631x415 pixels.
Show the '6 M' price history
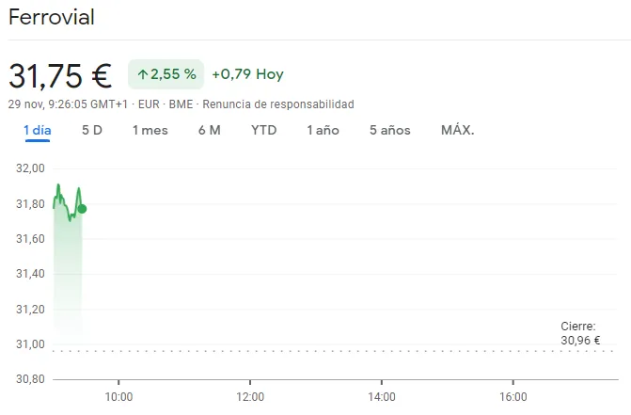[210, 130]
